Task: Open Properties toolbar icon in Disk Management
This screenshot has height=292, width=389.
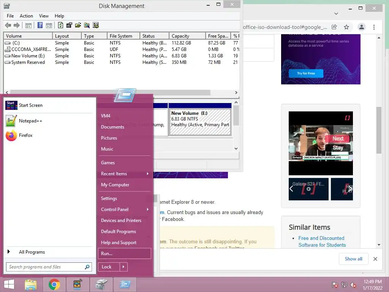Action: [x=69, y=25]
